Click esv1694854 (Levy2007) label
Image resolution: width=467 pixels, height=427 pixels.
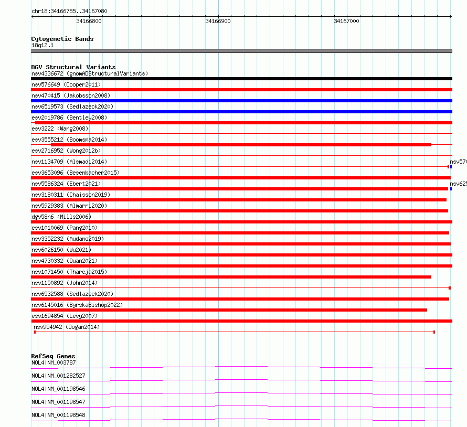click(65, 316)
